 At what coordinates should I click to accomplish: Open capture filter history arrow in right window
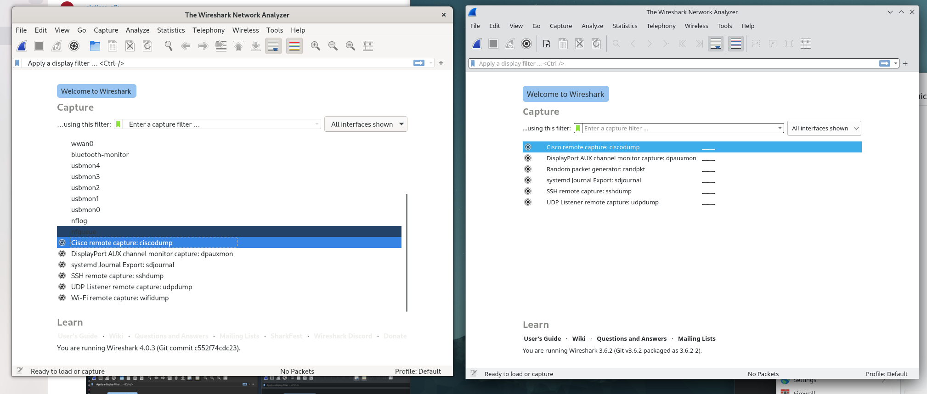click(x=780, y=128)
